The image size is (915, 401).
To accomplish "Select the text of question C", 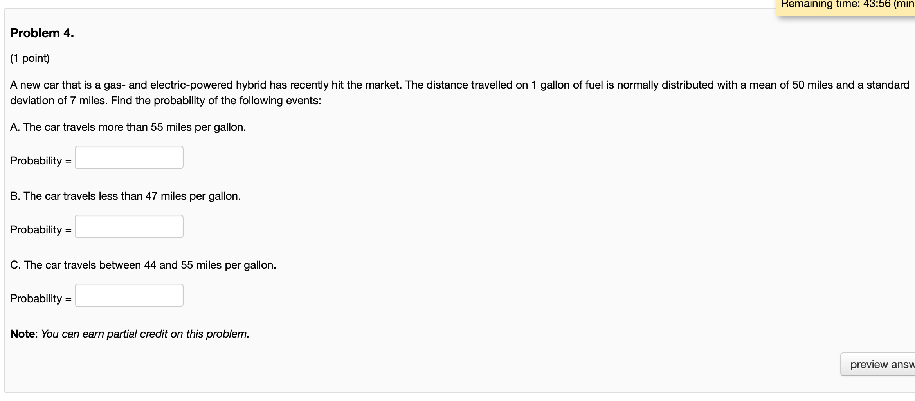I will point(143,265).
